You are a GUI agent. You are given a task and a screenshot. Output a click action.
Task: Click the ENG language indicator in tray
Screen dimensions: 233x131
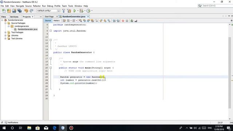click(210, 128)
